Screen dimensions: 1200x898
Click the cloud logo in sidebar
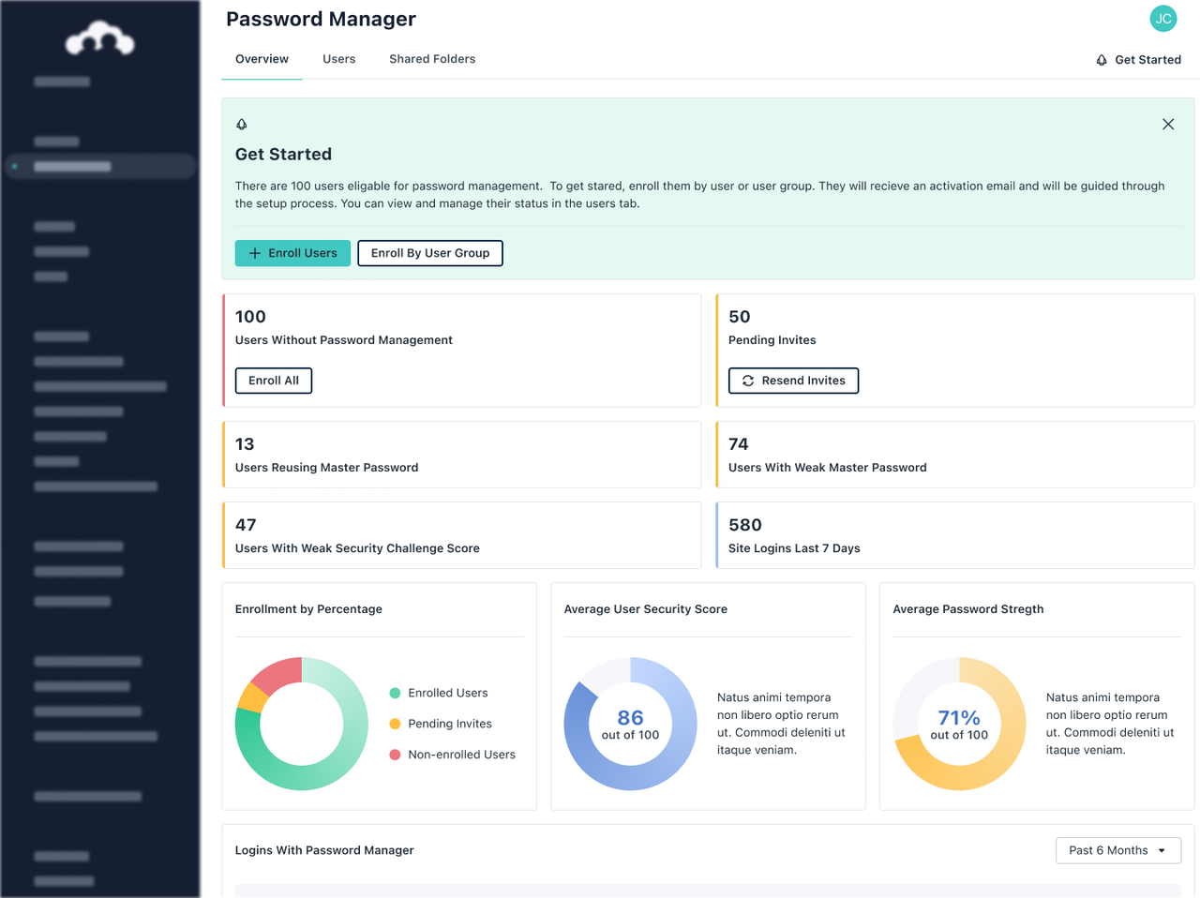tap(99, 39)
